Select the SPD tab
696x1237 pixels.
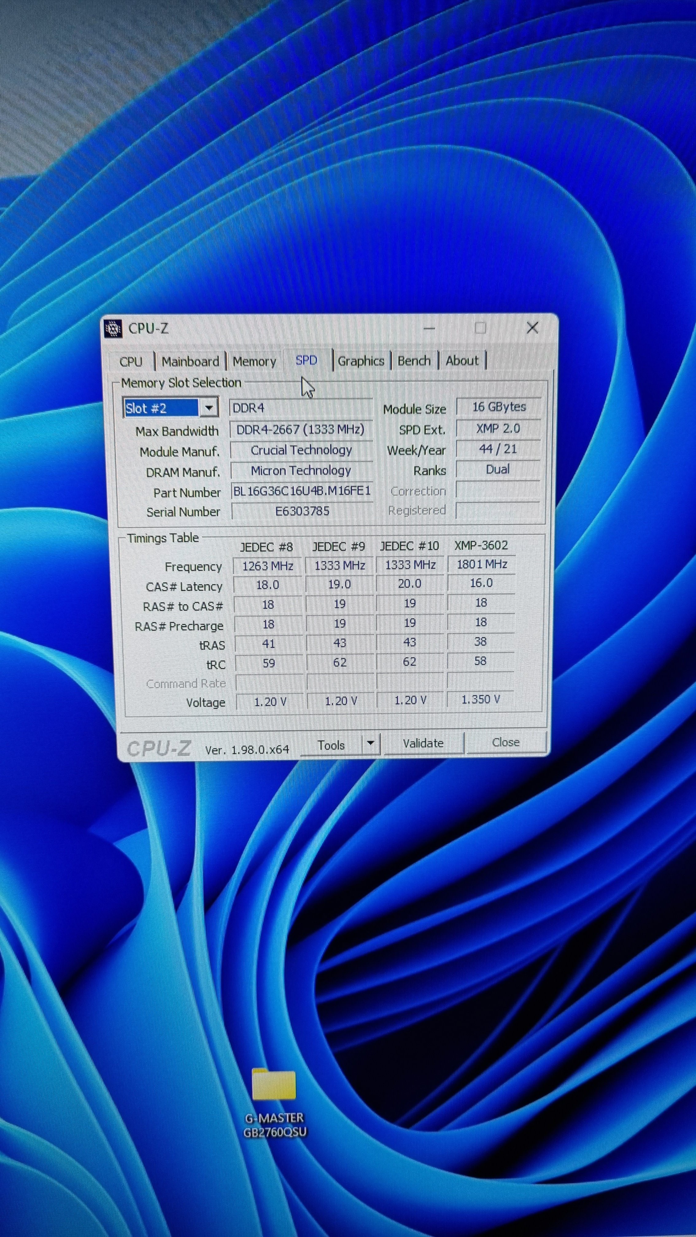pyautogui.click(x=306, y=360)
